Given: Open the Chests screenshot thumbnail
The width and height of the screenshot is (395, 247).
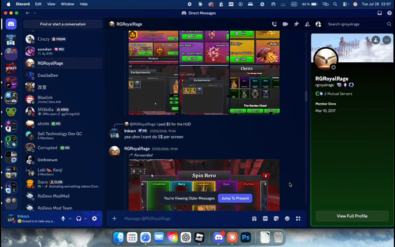Looking at the screenshot, I should [255, 90].
